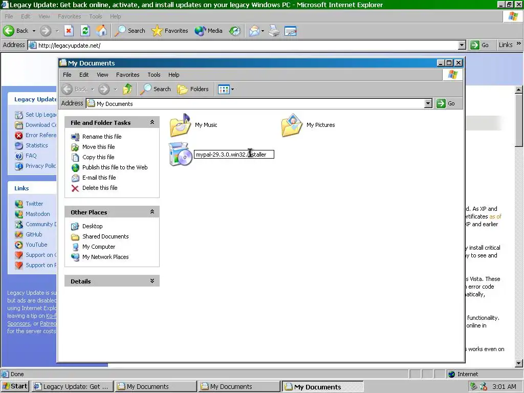This screenshot has height=393, width=524.
Task: Click the History icon in Internet Explorer
Action: coord(234,31)
